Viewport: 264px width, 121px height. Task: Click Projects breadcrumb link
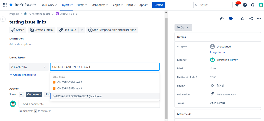(14, 14)
